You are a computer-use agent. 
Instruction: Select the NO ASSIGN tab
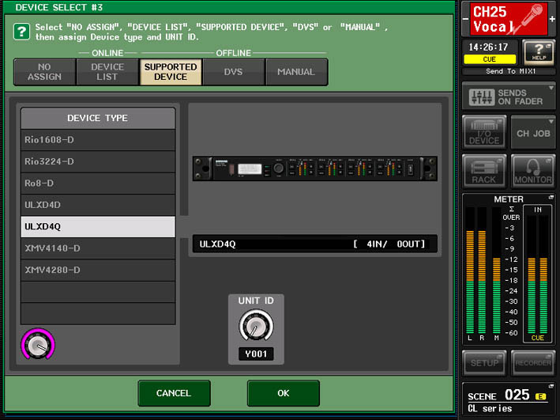45,72
